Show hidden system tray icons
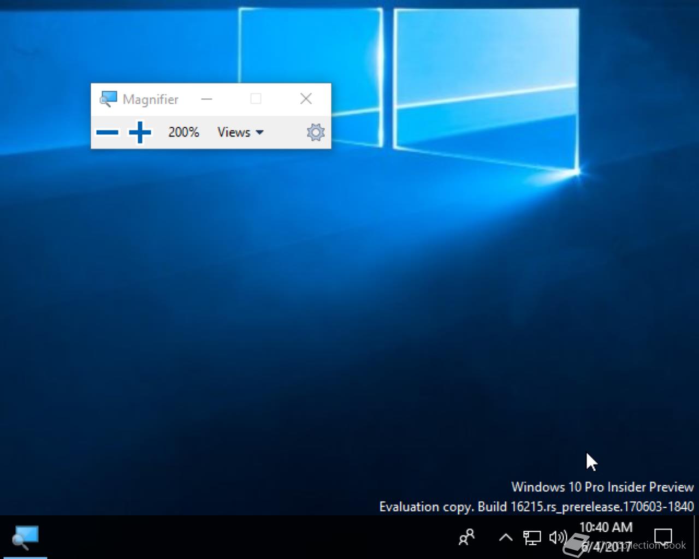 pos(506,538)
